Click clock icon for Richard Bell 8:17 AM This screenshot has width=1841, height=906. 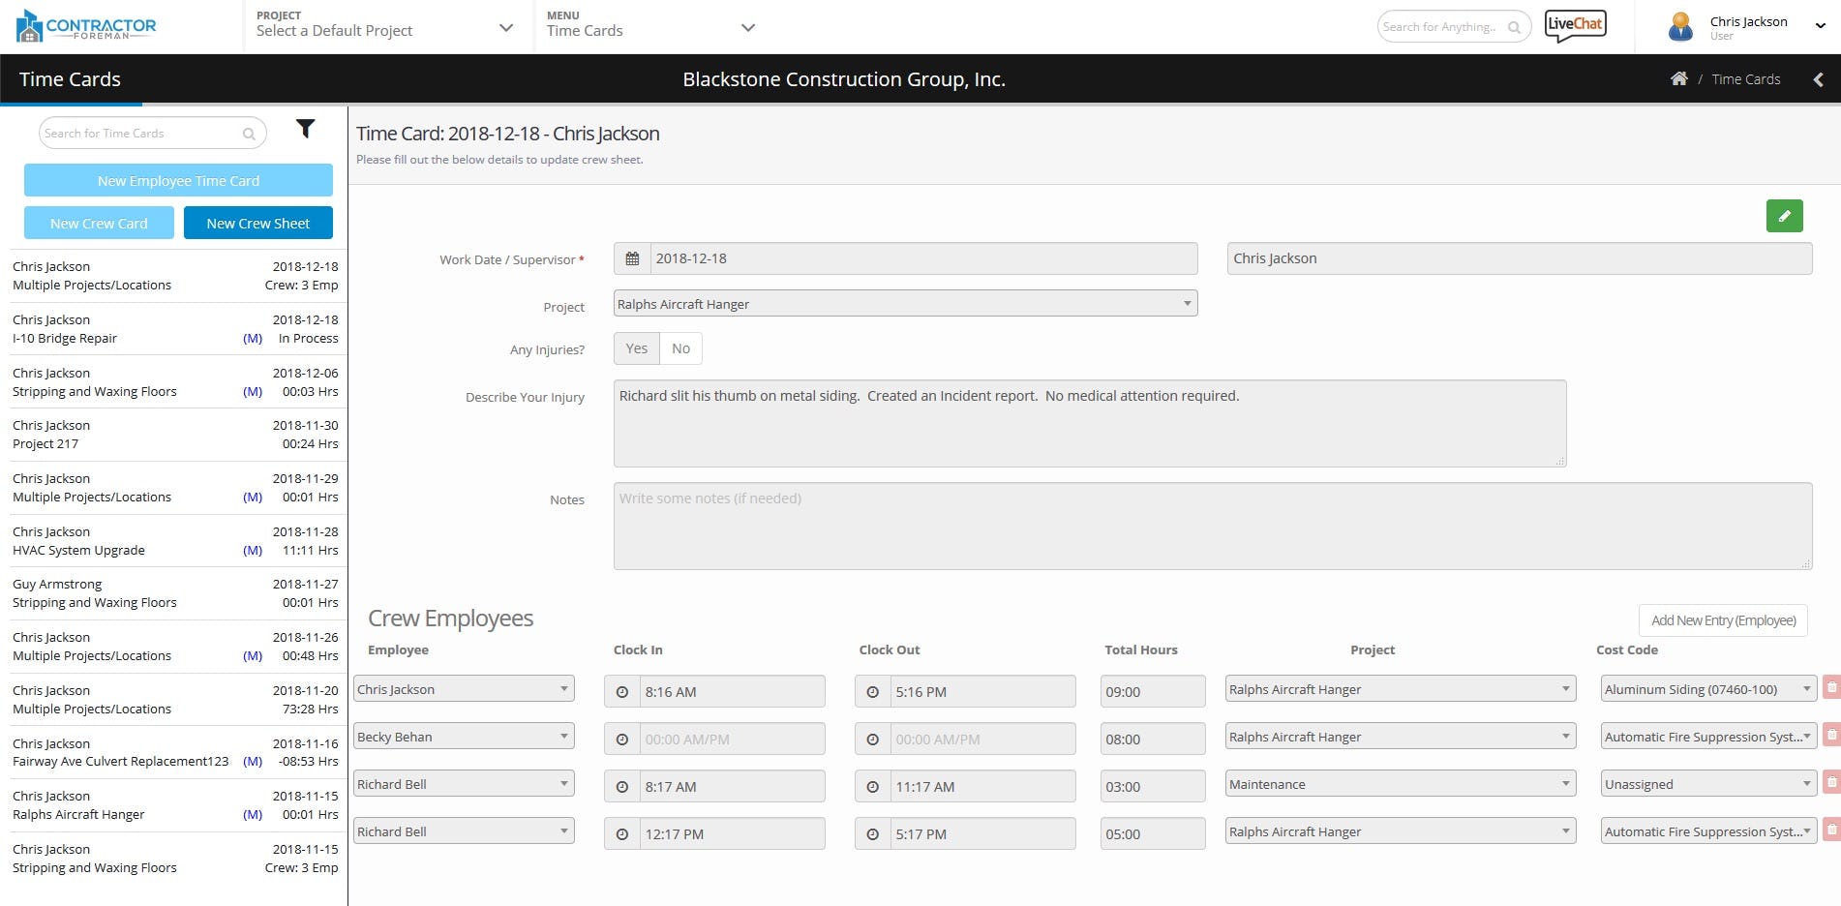pyautogui.click(x=622, y=787)
